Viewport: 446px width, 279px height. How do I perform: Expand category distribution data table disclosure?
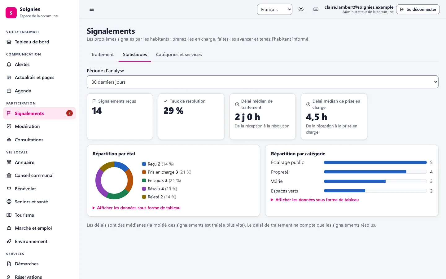[x=315, y=200]
